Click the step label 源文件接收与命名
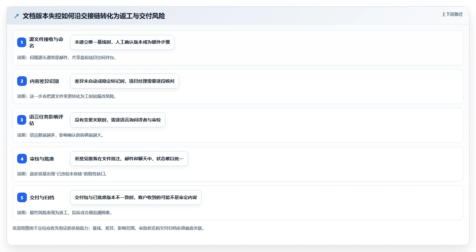 pos(46,42)
